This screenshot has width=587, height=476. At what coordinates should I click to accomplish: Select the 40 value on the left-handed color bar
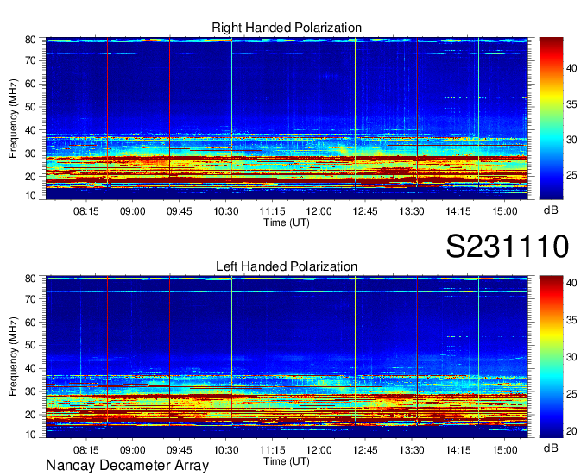(x=571, y=283)
